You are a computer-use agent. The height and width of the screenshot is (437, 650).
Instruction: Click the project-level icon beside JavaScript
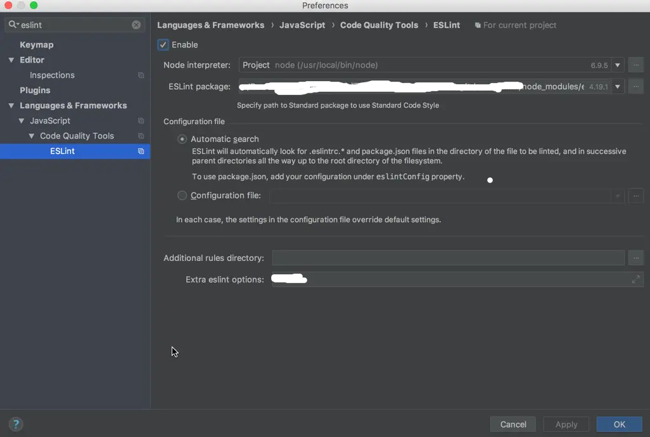141,121
